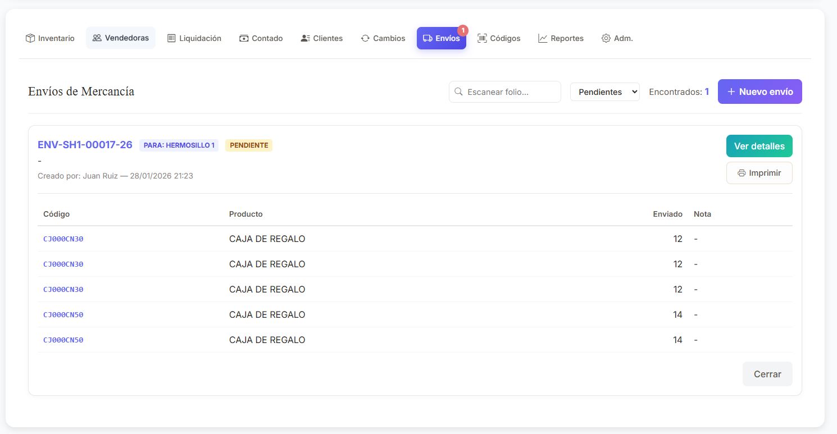Click the plus icon in Nuevo envío
This screenshot has height=434, width=837.
point(731,92)
